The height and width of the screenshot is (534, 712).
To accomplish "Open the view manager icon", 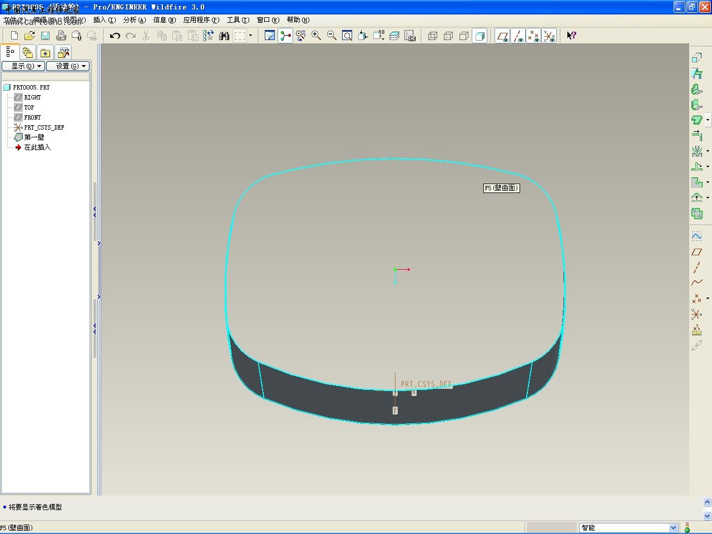I will coord(410,36).
